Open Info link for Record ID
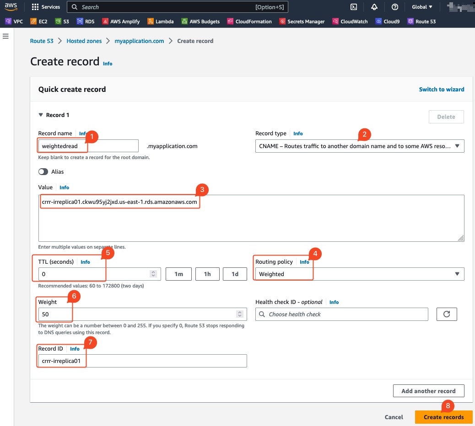This screenshot has width=475, height=426. coord(75,349)
